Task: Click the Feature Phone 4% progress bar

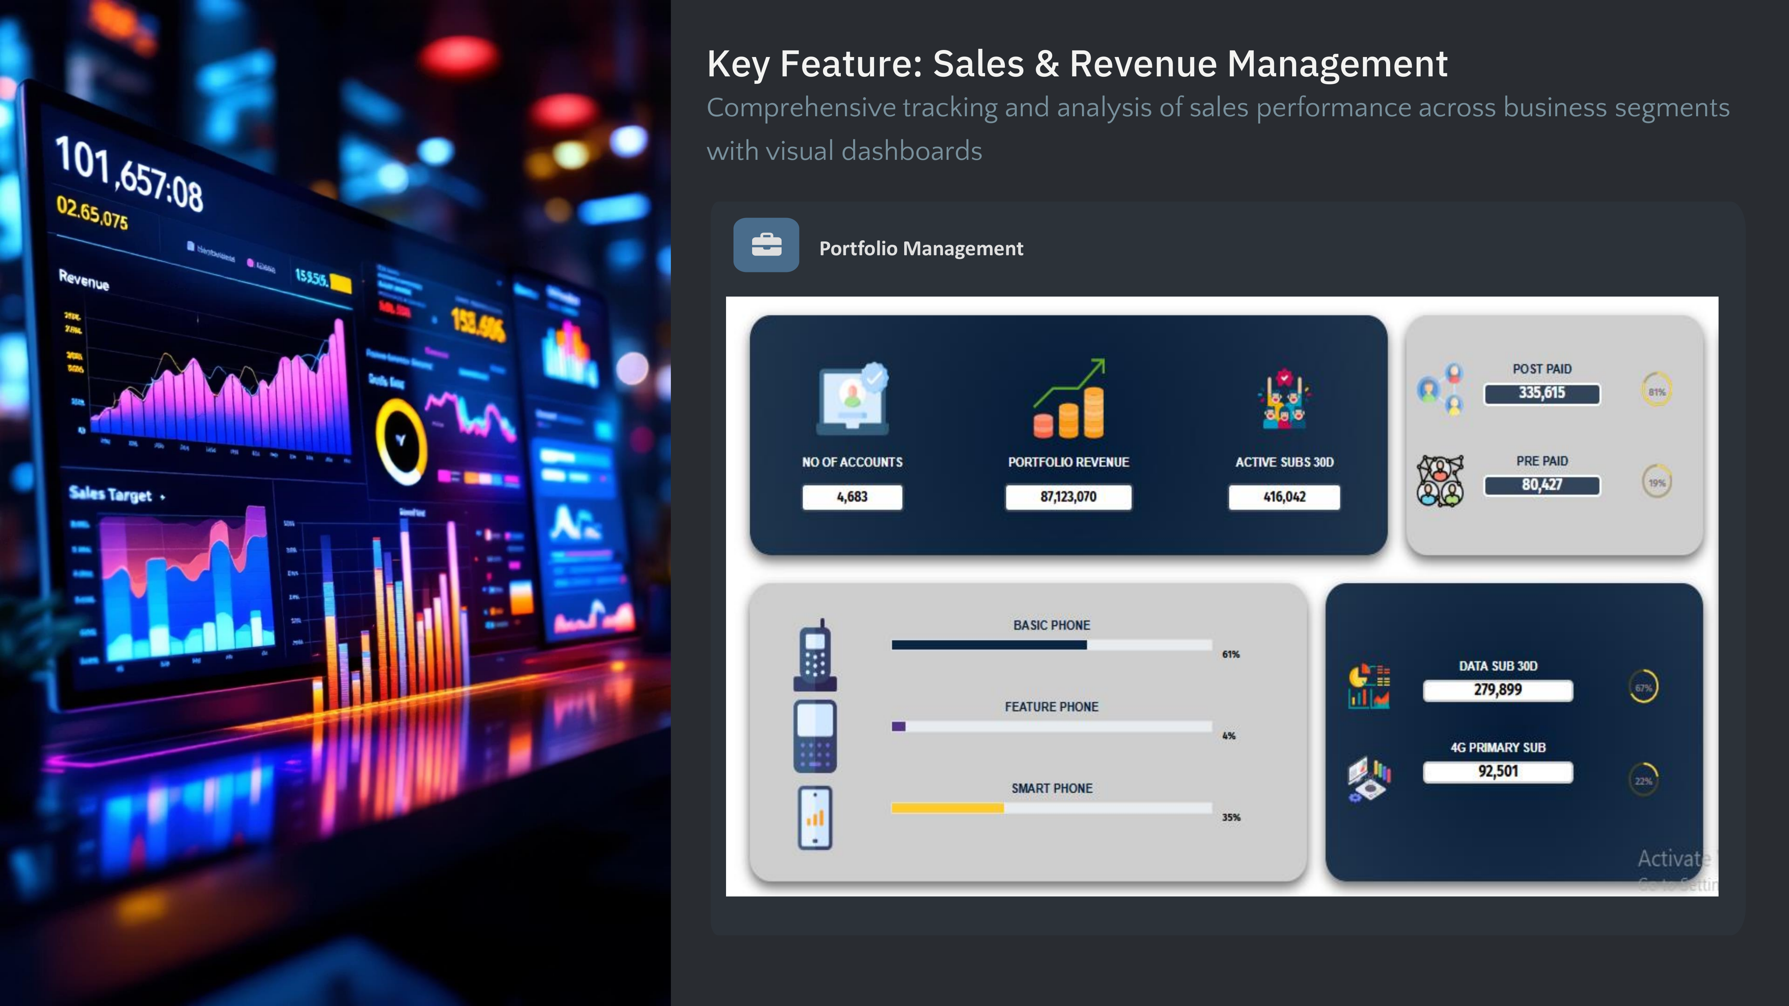Action: point(1051,726)
